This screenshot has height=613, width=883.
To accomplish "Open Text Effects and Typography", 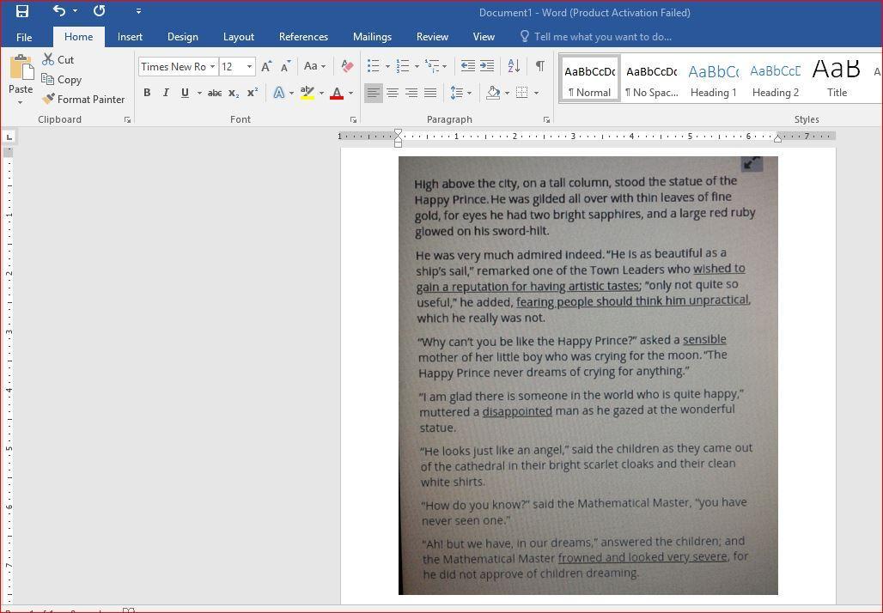I will (x=279, y=93).
